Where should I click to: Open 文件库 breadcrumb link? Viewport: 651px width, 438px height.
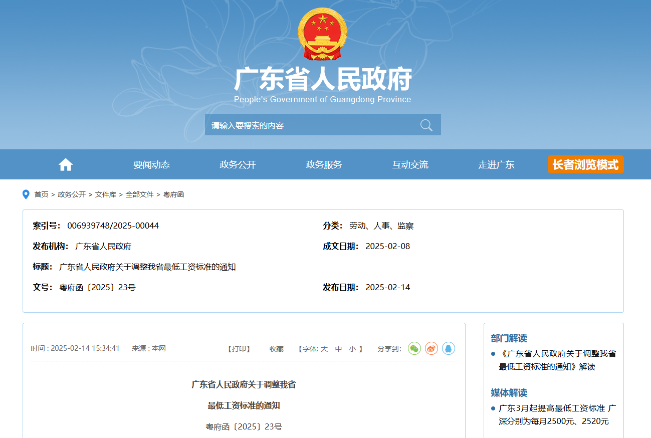coord(105,194)
